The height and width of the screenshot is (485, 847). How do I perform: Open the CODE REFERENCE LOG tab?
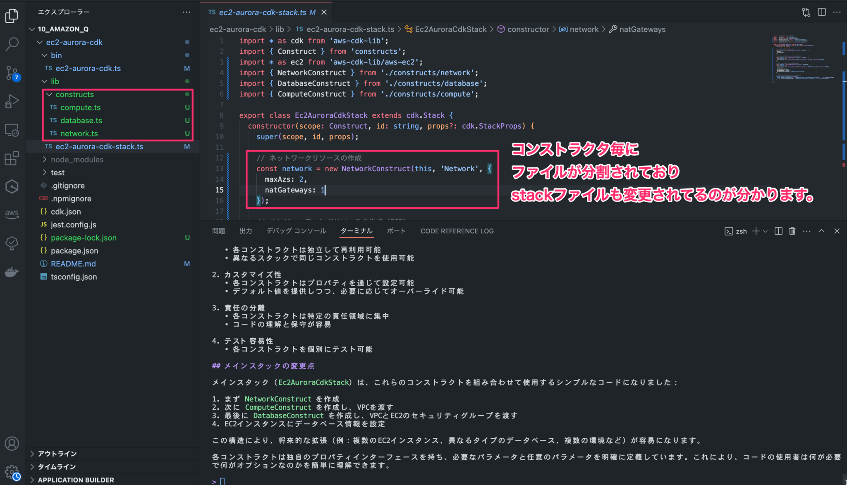[x=457, y=231]
